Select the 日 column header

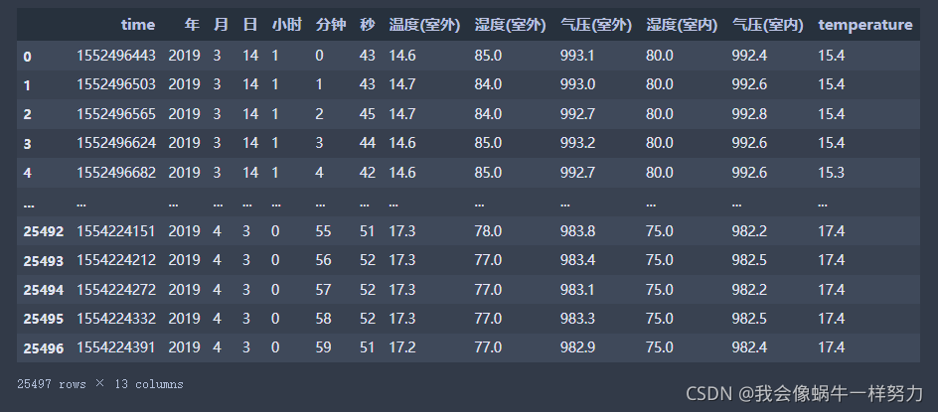coord(250,25)
